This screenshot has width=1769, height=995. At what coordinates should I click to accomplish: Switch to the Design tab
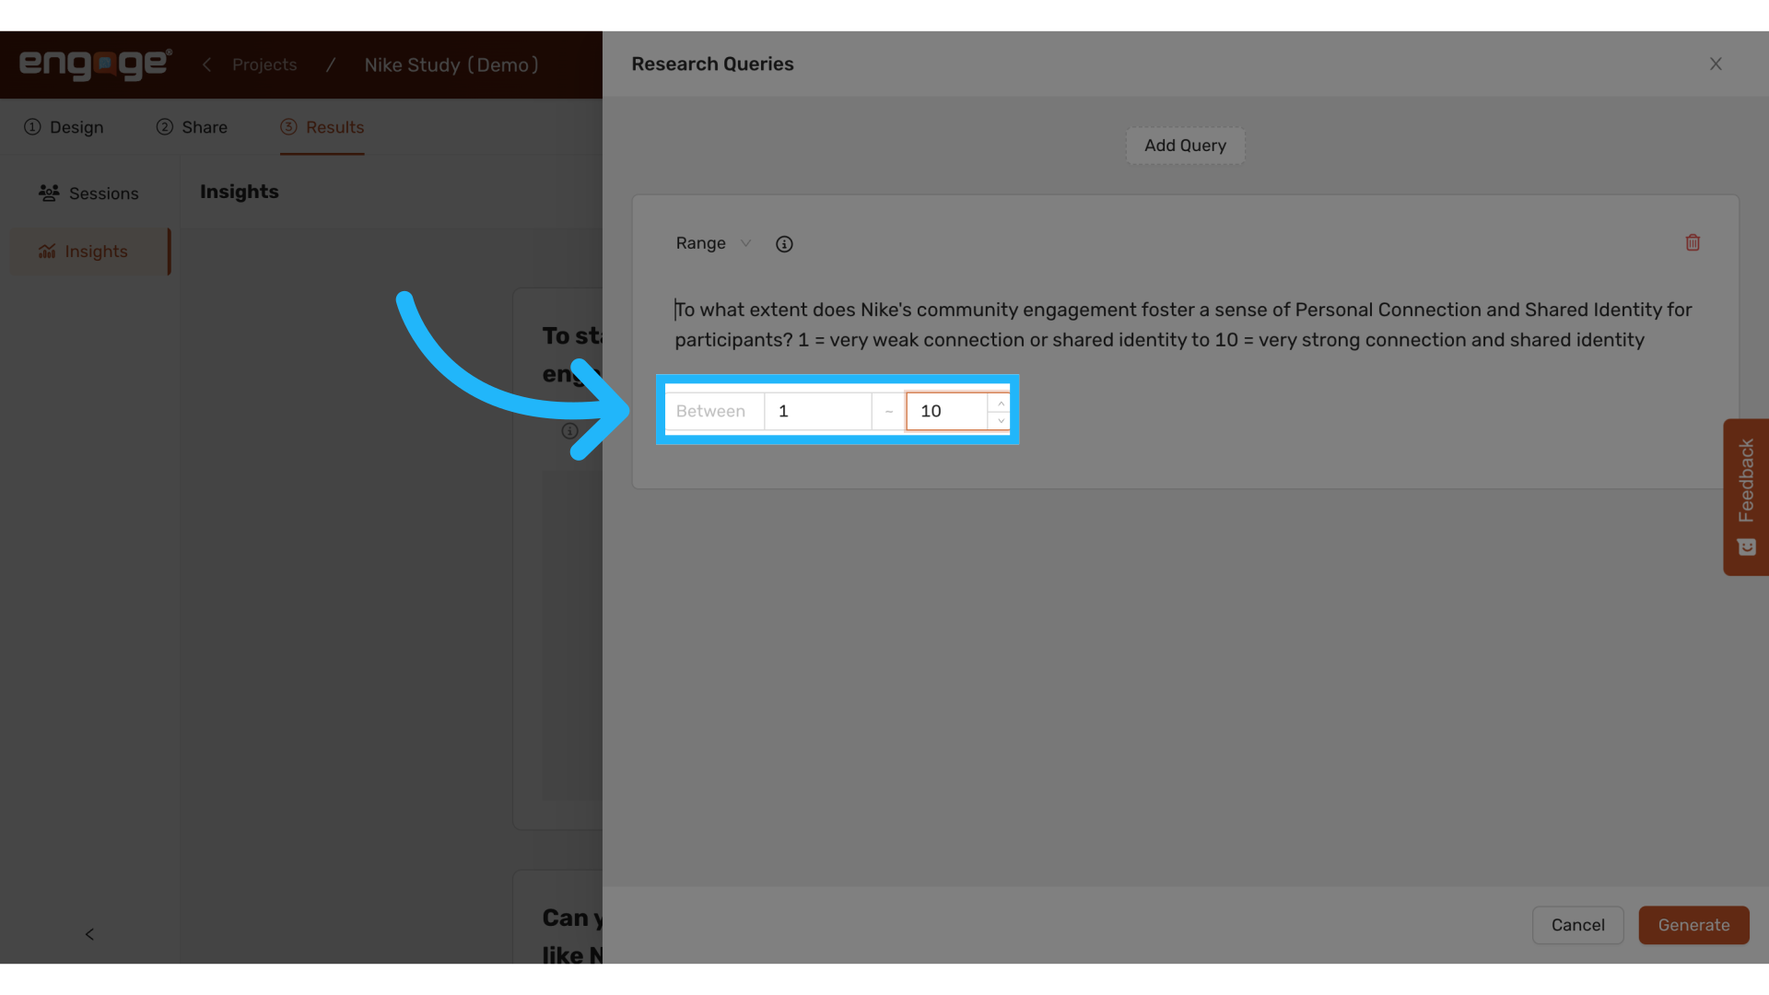coord(64,127)
